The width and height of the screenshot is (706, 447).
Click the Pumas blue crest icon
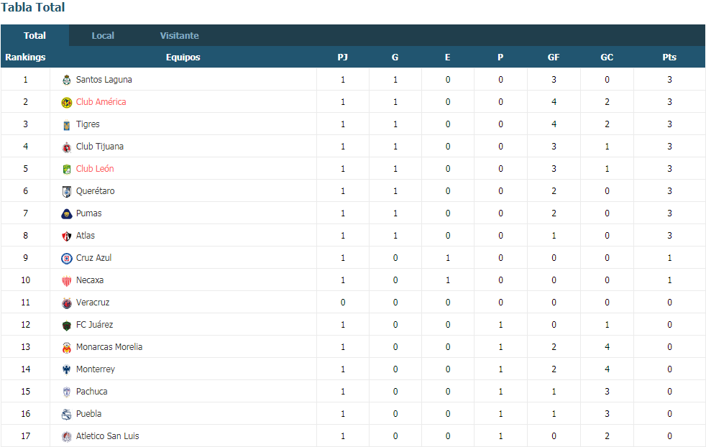[x=67, y=214]
